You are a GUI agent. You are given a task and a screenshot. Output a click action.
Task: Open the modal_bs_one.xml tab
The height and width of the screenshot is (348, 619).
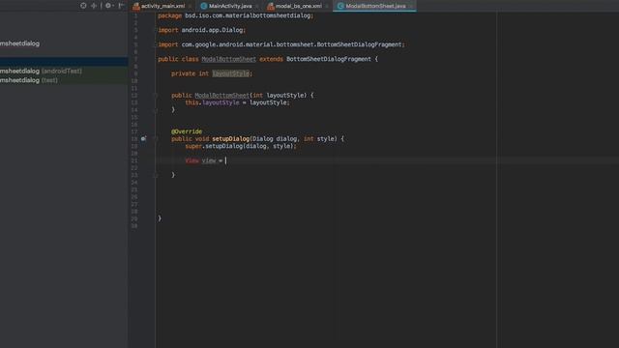point(299,6)
